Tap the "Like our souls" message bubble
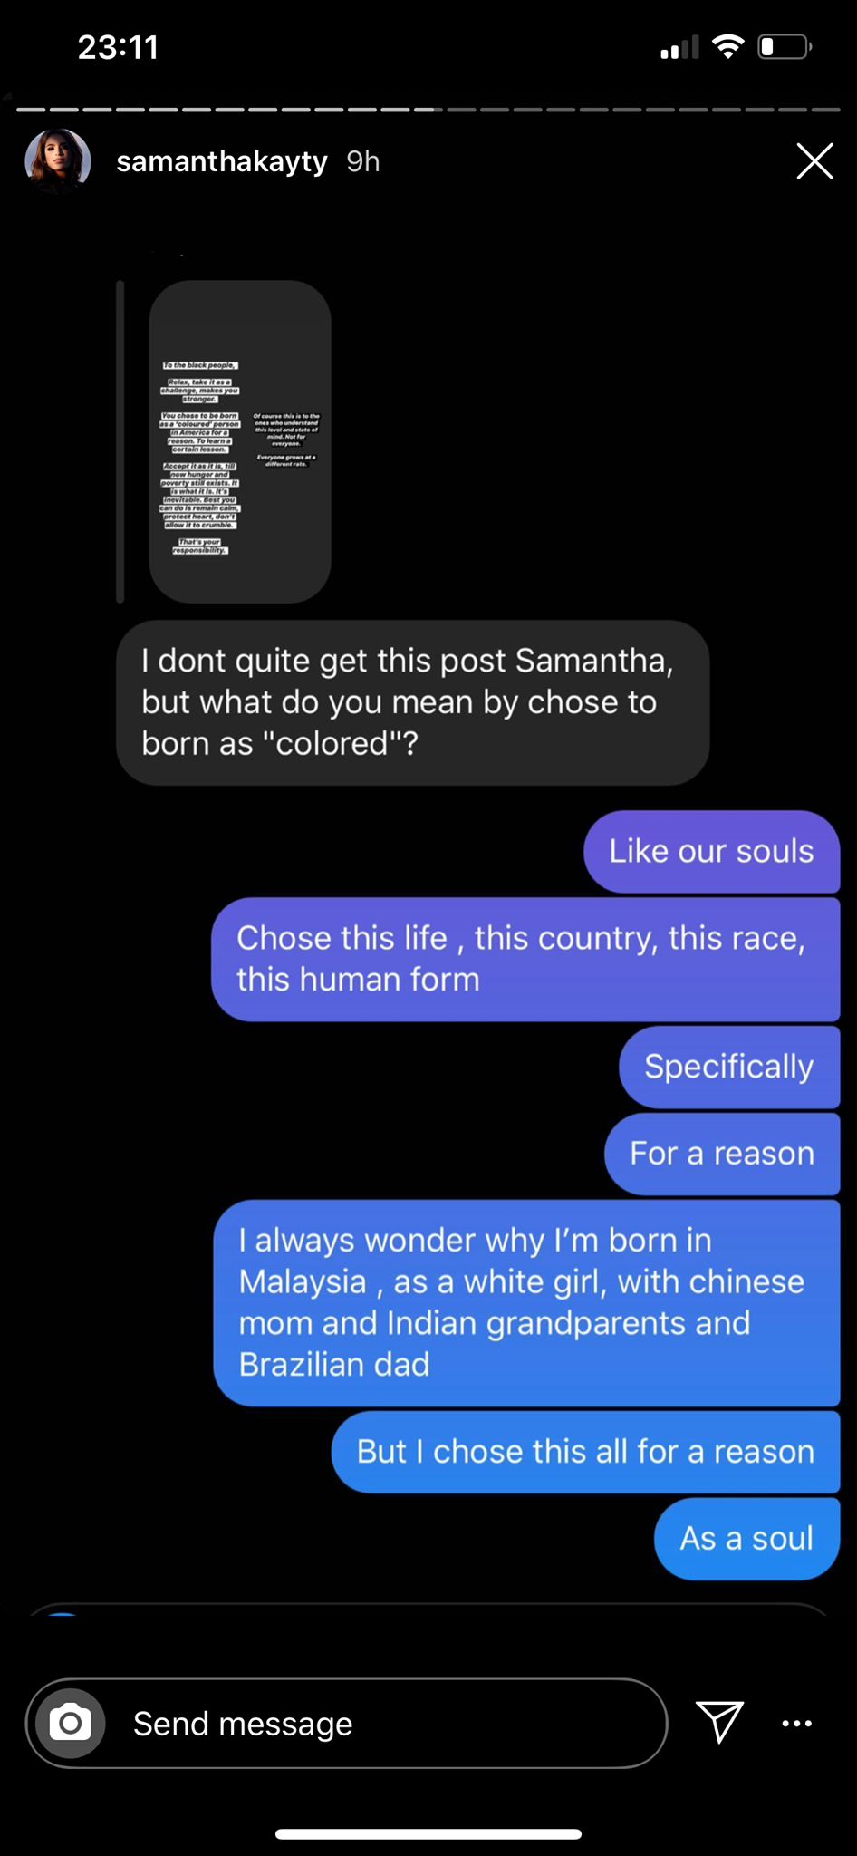The image size is (857, 1856). 712,851
